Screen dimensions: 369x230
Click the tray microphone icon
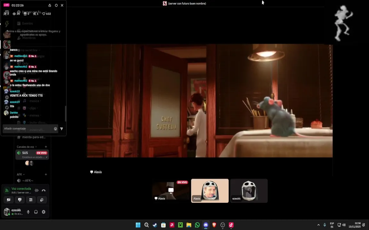point(325,225)
